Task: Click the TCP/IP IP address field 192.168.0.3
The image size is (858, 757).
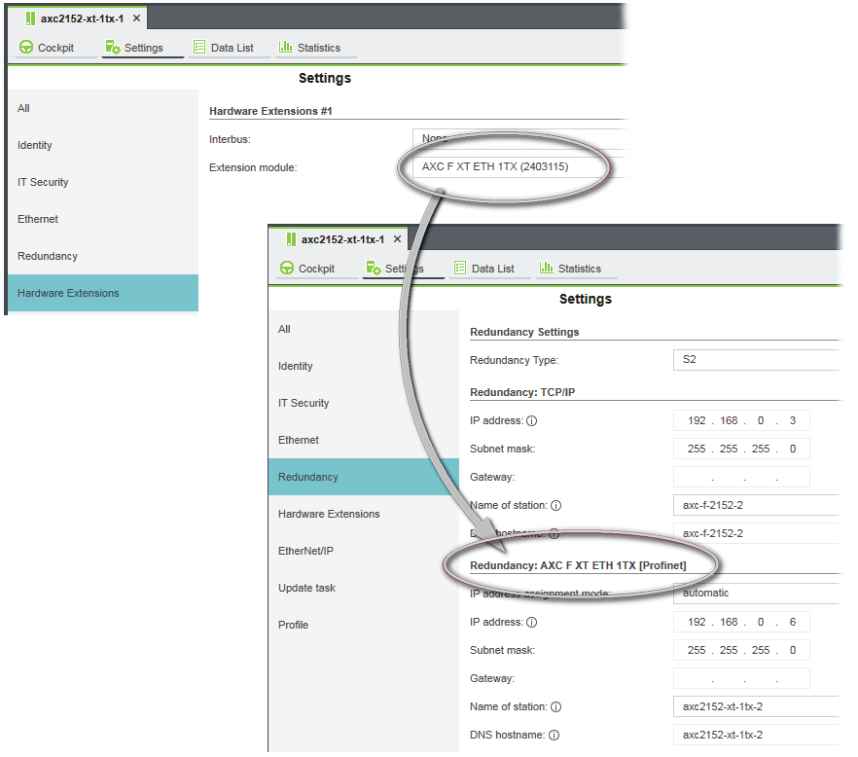Action: coord(741,421)
